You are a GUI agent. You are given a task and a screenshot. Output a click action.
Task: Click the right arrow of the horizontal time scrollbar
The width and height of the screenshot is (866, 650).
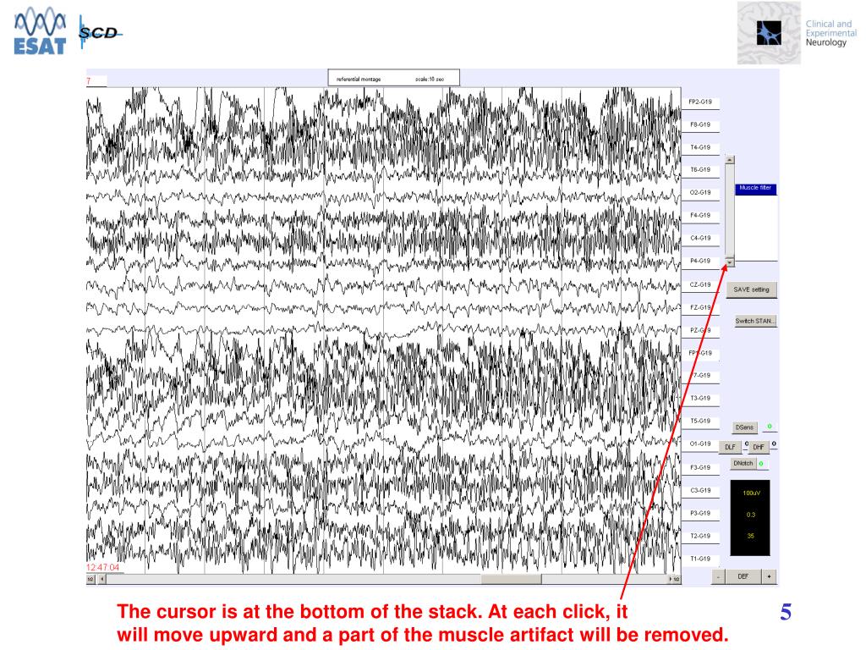671,579
